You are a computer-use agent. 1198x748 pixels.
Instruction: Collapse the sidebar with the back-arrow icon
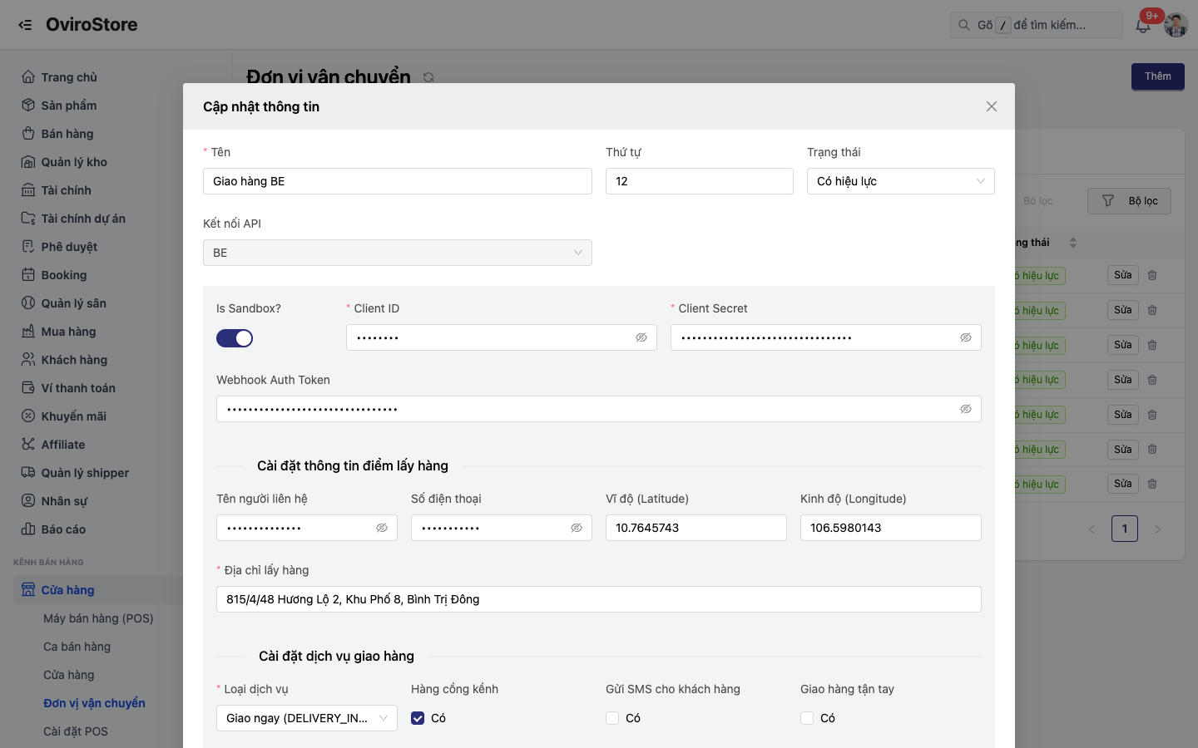tap(25, 25)
